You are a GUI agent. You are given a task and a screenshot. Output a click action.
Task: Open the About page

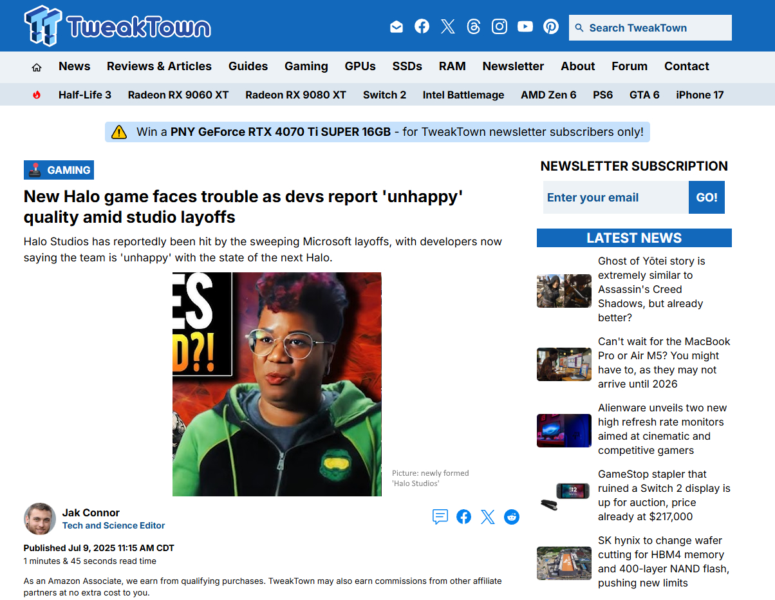tap(578, 66)
